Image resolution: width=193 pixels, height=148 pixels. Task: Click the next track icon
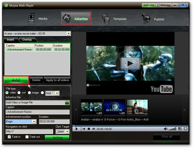[x=94, y=129]
